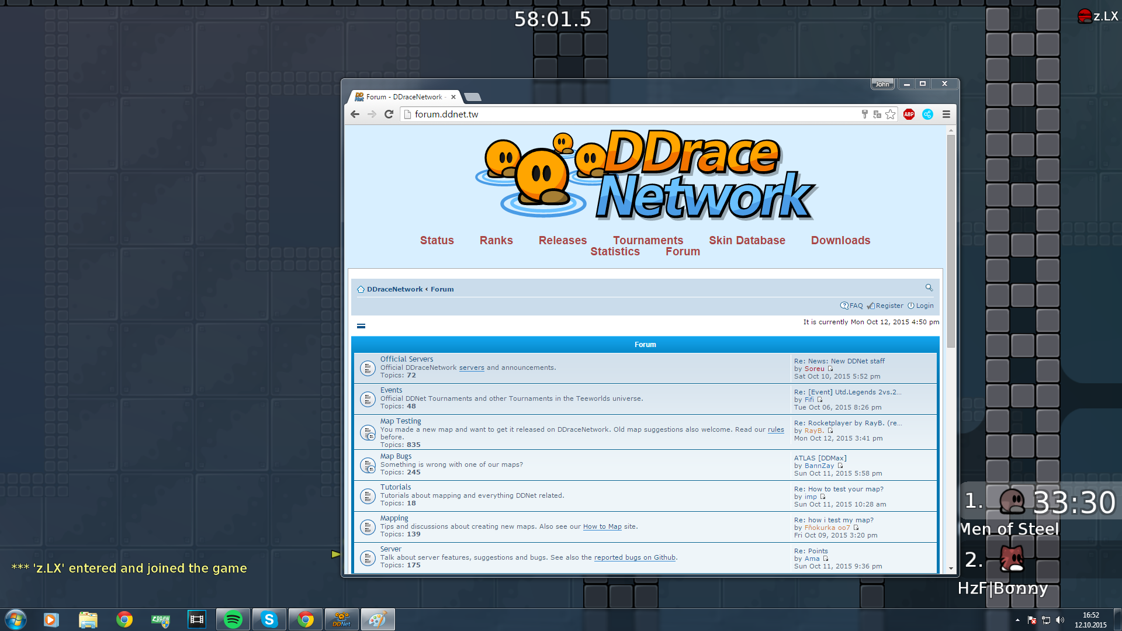Open the Ranks navigation item
Image resolution: width=1122 pixels, height=631 pixels.
(496, 240)
